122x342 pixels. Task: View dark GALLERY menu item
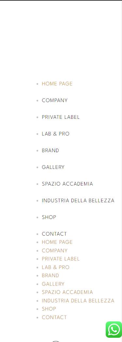point(53,167)
